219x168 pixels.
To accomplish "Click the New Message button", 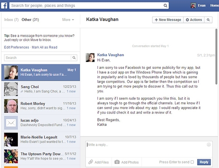I will pos(168,20).
